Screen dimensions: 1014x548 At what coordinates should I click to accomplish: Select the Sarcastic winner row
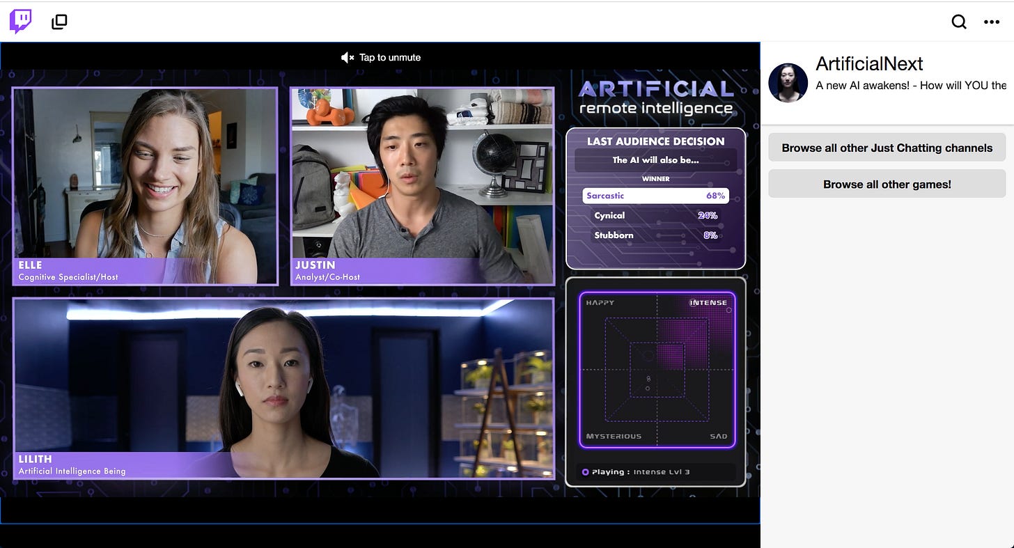coord(655,196)
